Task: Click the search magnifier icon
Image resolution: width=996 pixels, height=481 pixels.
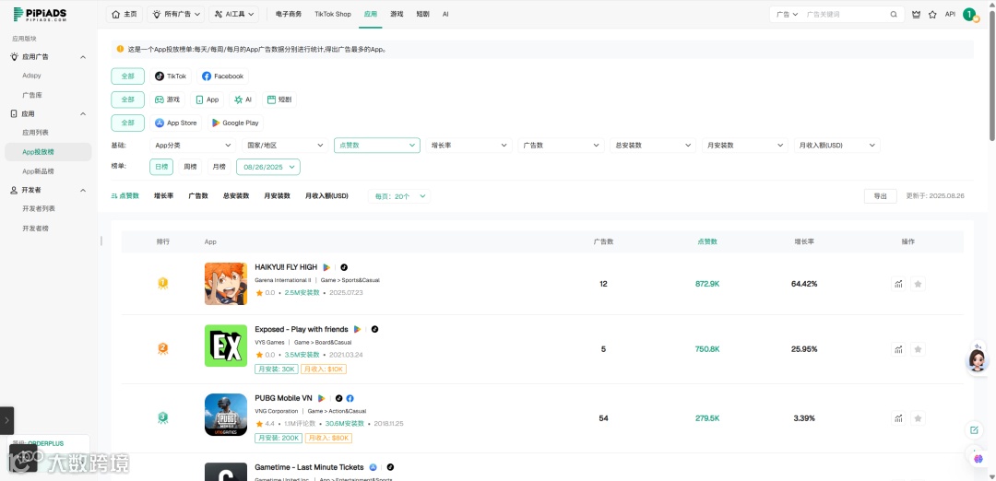Action: (894, 14)
